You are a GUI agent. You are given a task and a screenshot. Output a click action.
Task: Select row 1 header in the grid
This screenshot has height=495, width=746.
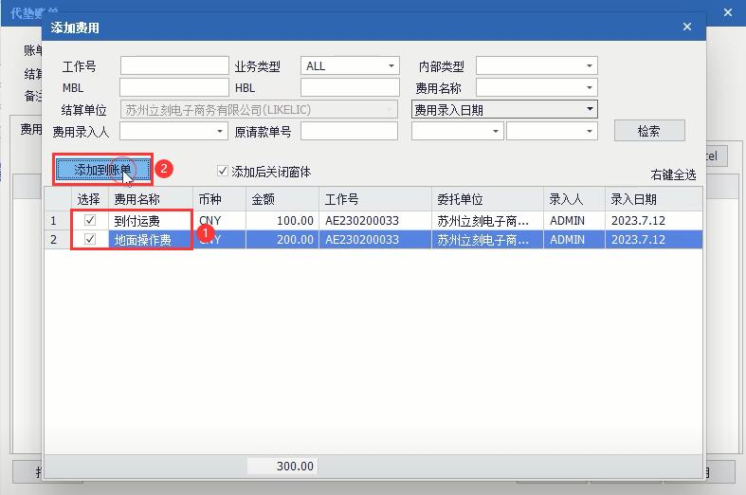[58, 220]
